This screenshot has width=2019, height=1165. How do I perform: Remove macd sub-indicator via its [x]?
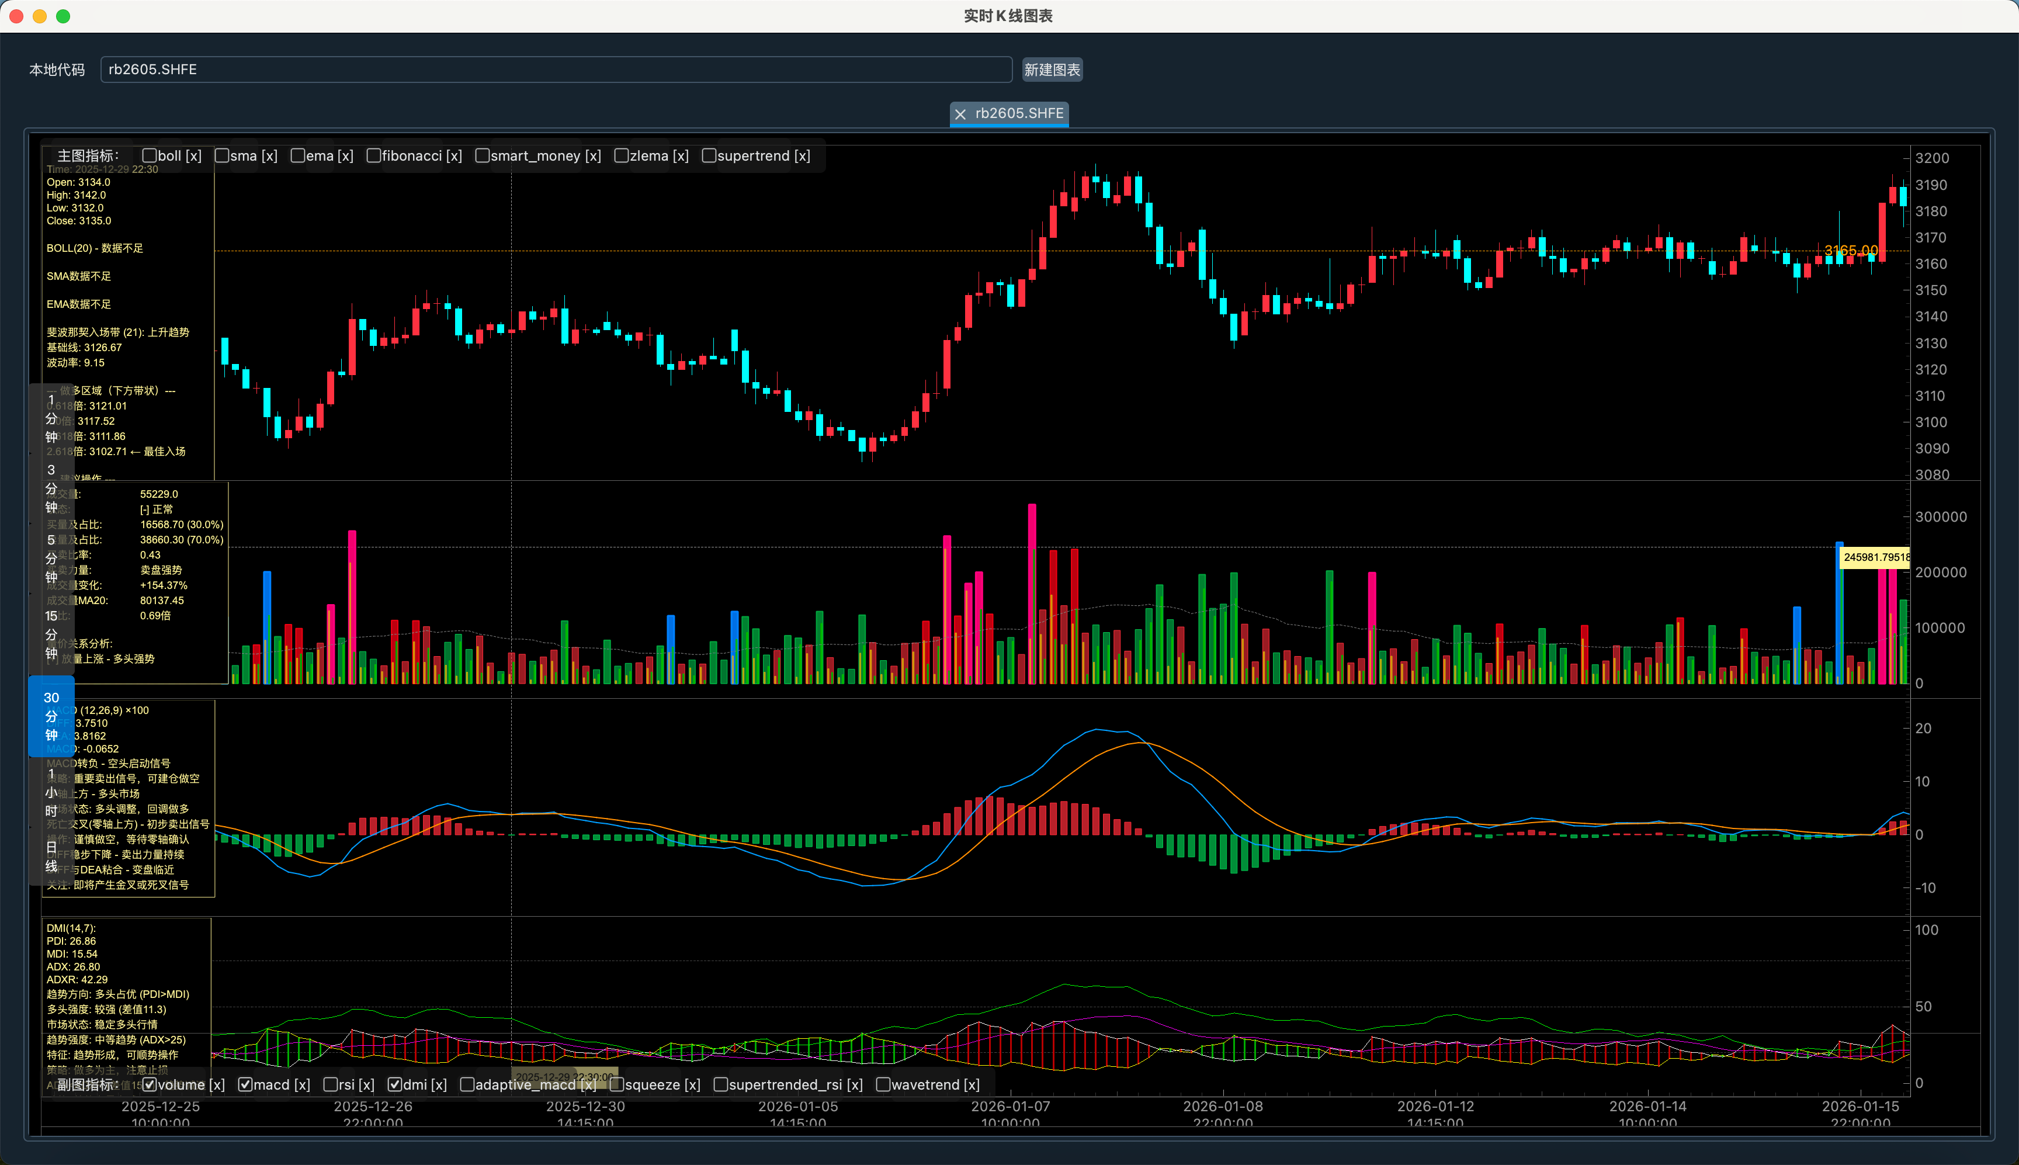[301, 1084]
